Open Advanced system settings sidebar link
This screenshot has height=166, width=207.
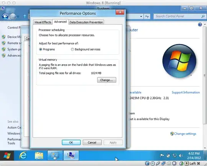[x=14, y=55]
